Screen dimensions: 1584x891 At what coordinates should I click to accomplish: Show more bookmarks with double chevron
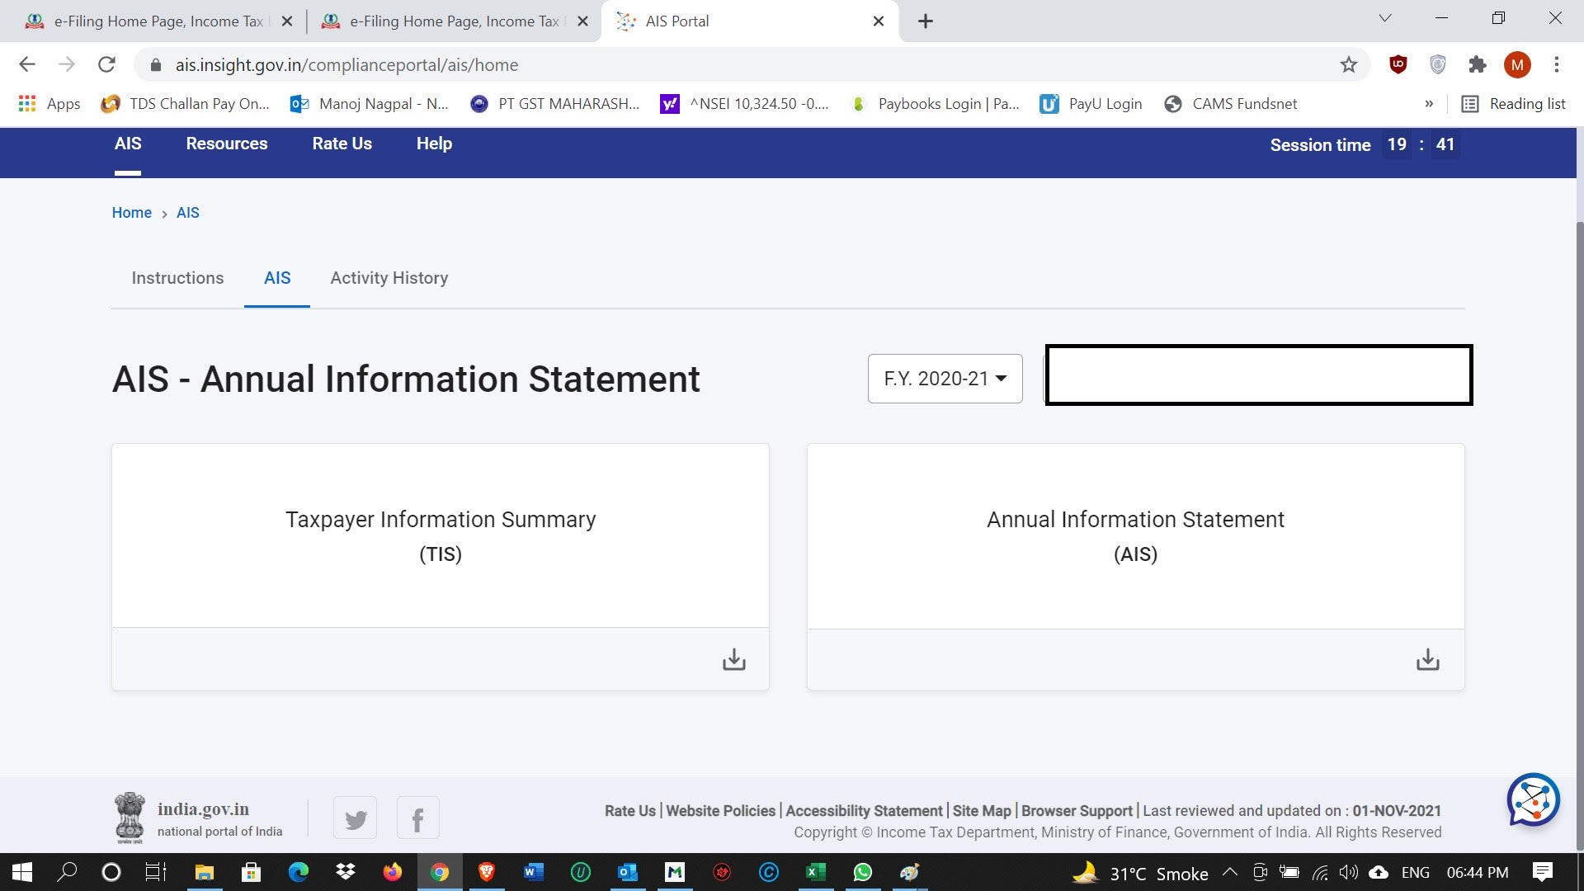(1429, 104)
